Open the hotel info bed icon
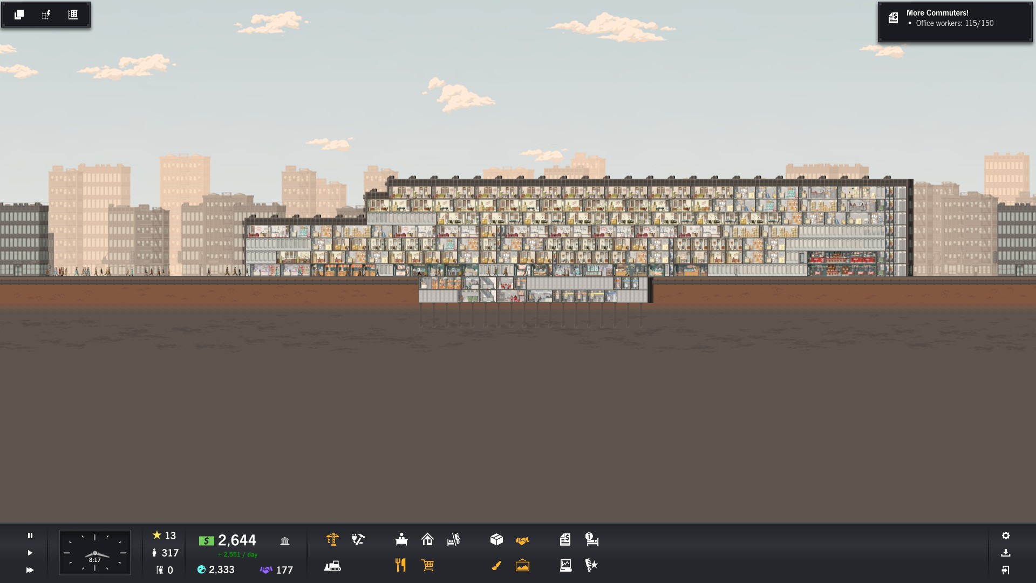The image size is (1036, 583). (592, 539)
